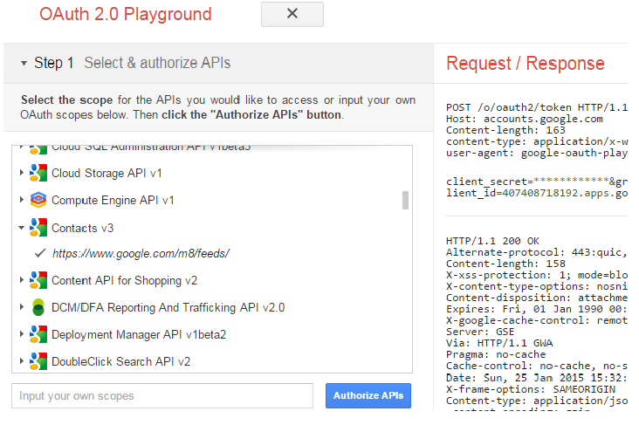Click the API list scrollbar thumb
The height and width of the screenshot is (425, 639).
[x=405, y=200]
